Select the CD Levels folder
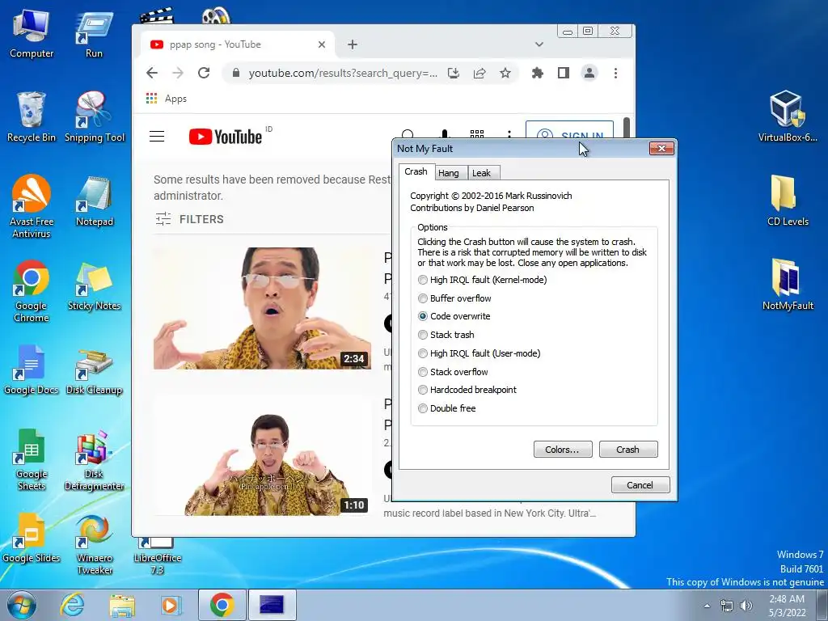Viewport: 828px width, 621px height. pos(788,201)
